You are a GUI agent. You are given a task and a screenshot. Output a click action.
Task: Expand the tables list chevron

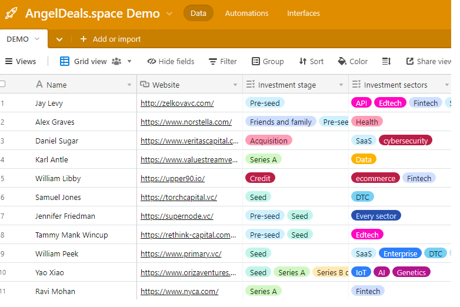click(59, 39)
